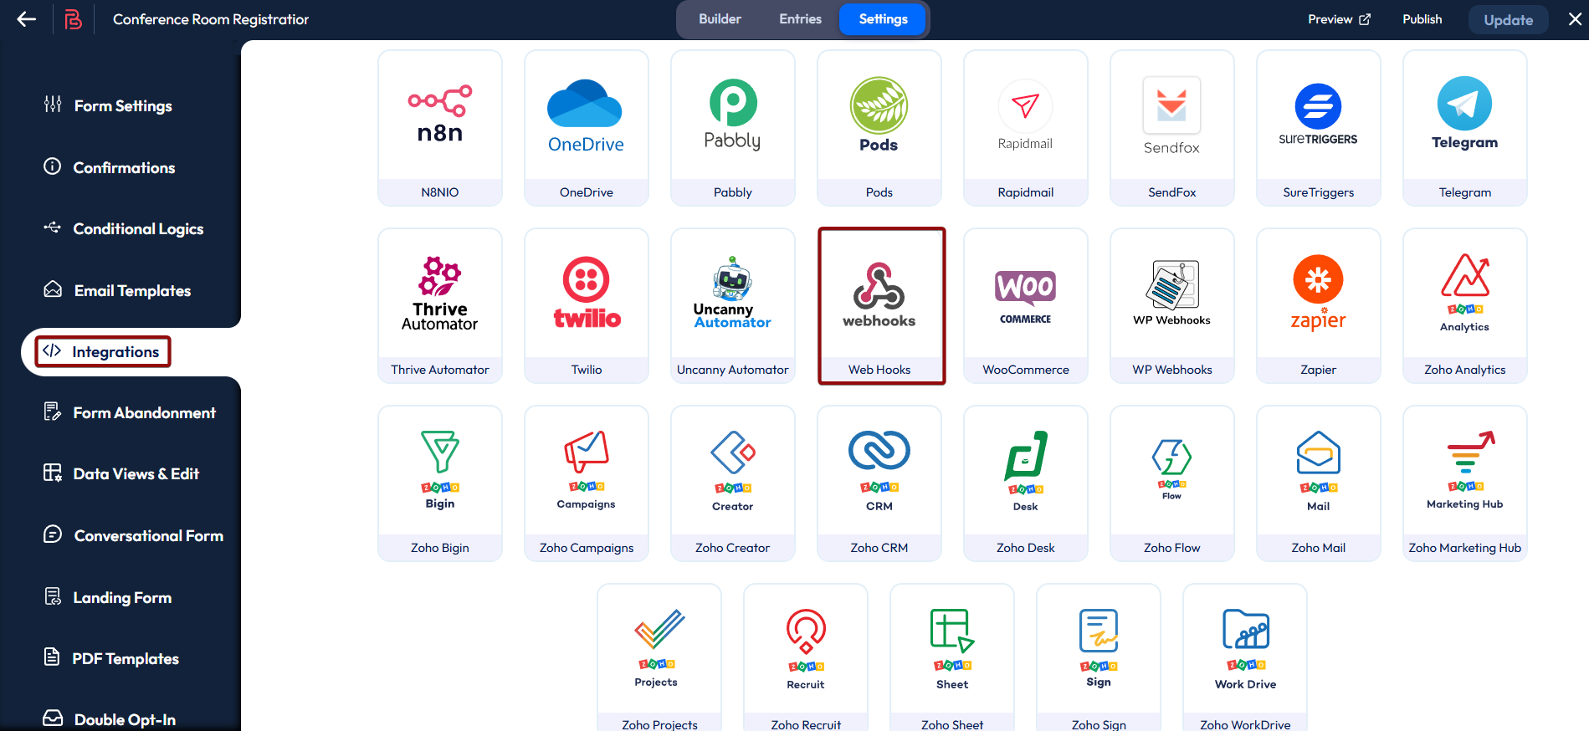Screen dimensions: 1589x731
Task: Click the Zoho Campaigns card label
Action: (x=587, y=548)
